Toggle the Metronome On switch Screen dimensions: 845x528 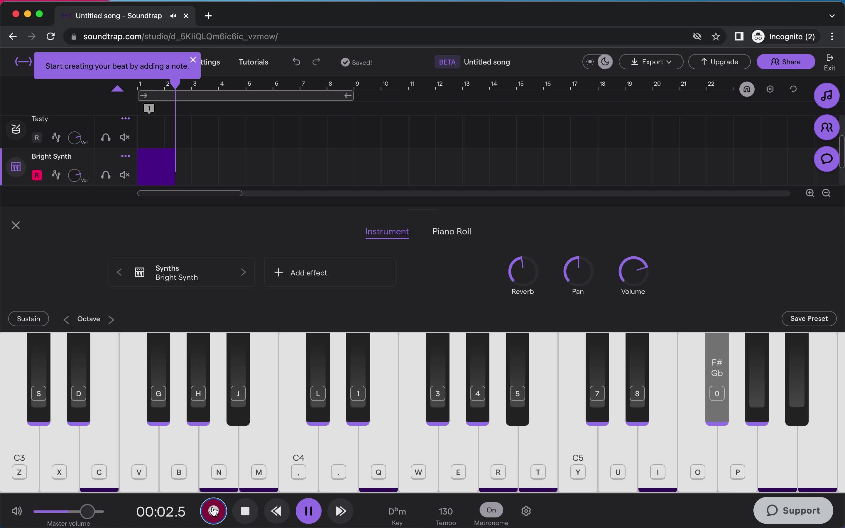491,510
